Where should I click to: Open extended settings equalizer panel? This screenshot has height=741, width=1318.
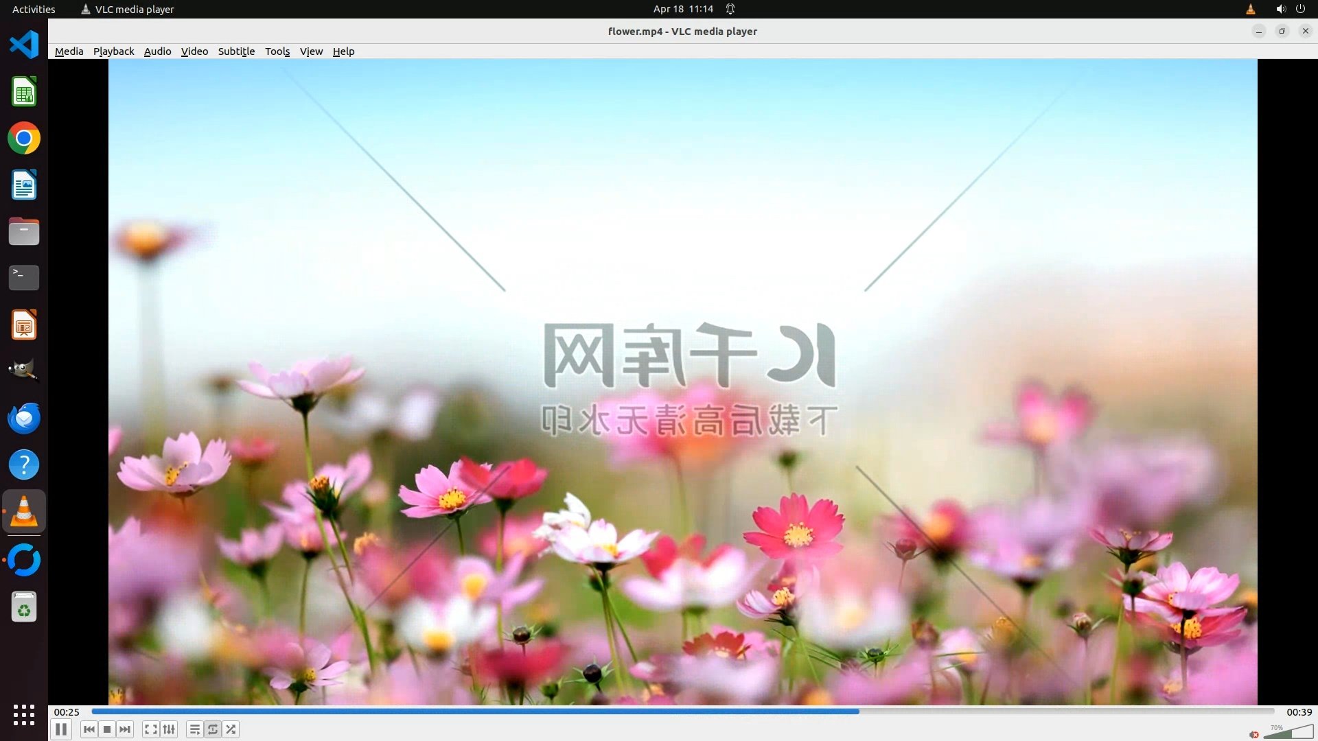tap(169, 729)
